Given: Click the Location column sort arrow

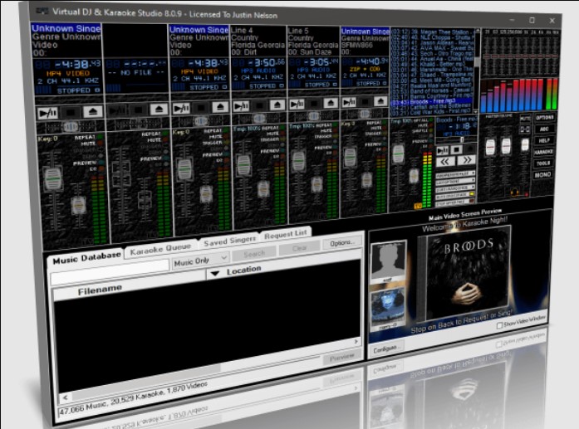Looking at the screenshot, I should 215,273.
